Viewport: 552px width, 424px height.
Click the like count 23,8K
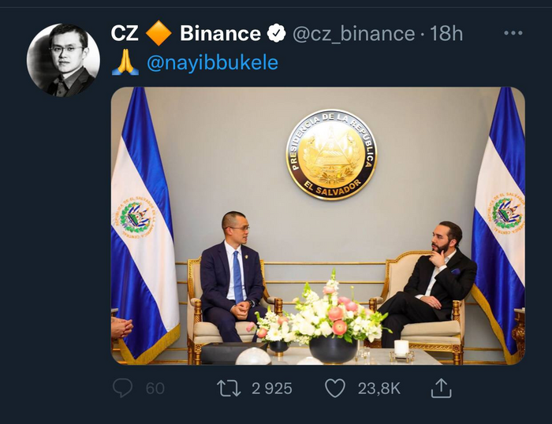point(380,388)
